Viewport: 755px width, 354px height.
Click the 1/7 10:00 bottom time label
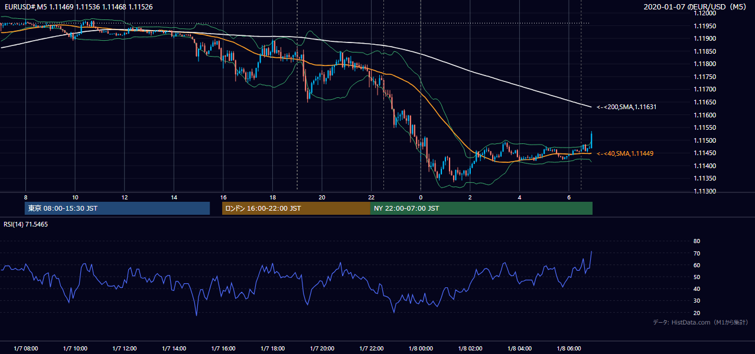(75, 348)
